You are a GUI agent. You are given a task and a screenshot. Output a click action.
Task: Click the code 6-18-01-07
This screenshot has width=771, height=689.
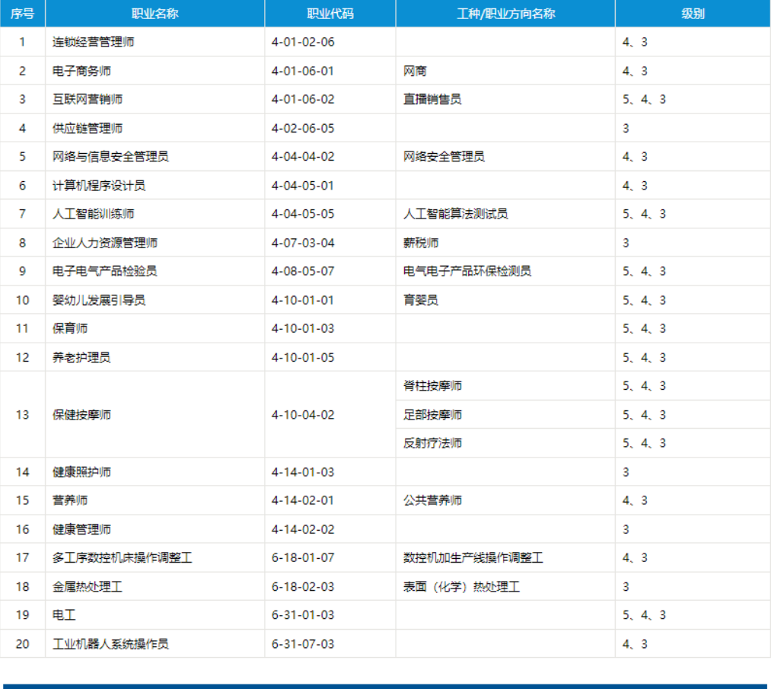(x=303, y=558)
